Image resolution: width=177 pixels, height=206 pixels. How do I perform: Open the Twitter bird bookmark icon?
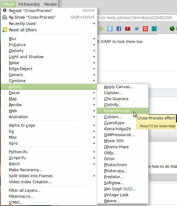[137, 29]
